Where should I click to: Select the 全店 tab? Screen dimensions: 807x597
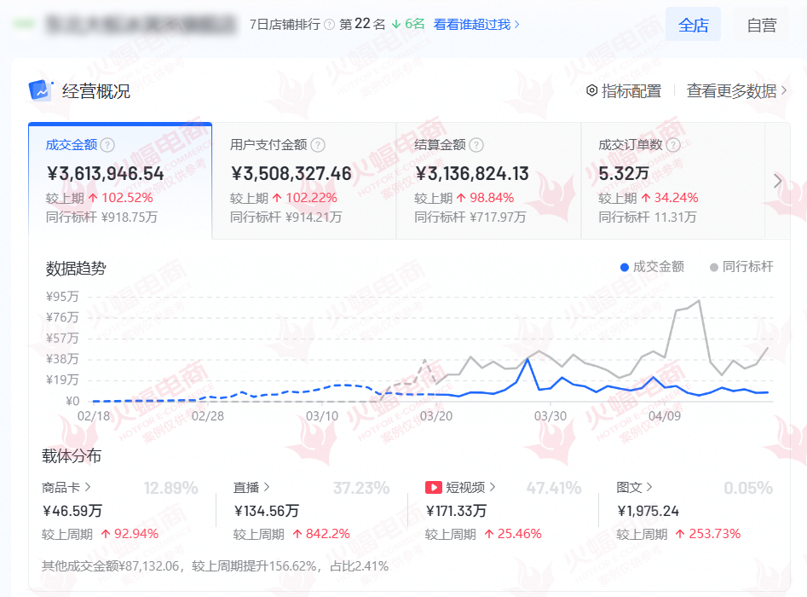tap(693, 25)
